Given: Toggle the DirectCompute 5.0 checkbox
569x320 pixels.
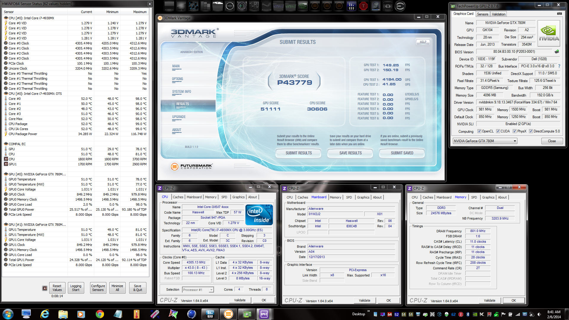Looking at the screenshot, I should 531,131.
